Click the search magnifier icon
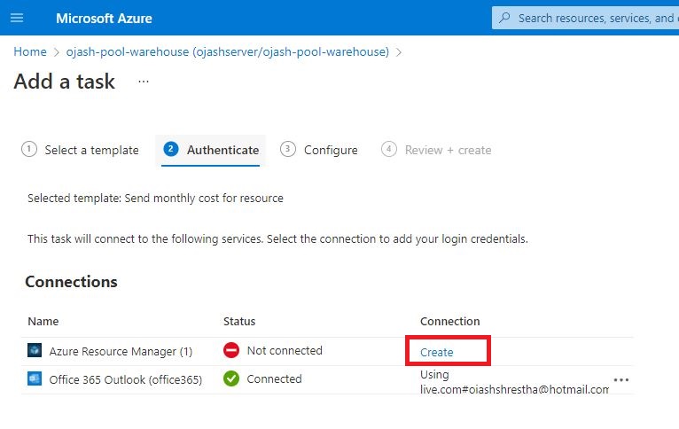 point(505,18)
